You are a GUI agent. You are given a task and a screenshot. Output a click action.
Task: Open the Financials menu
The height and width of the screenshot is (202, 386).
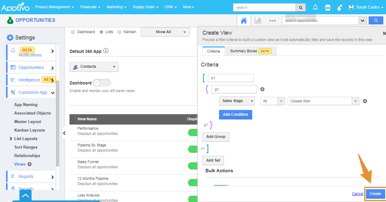[x=90, y=7]
